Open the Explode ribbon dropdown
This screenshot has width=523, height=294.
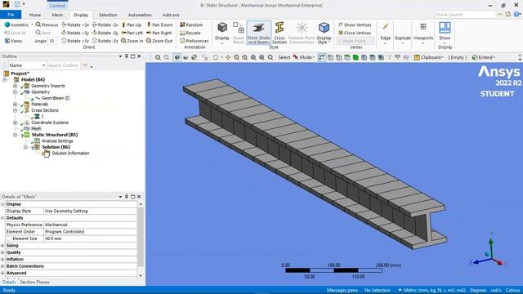403,33
